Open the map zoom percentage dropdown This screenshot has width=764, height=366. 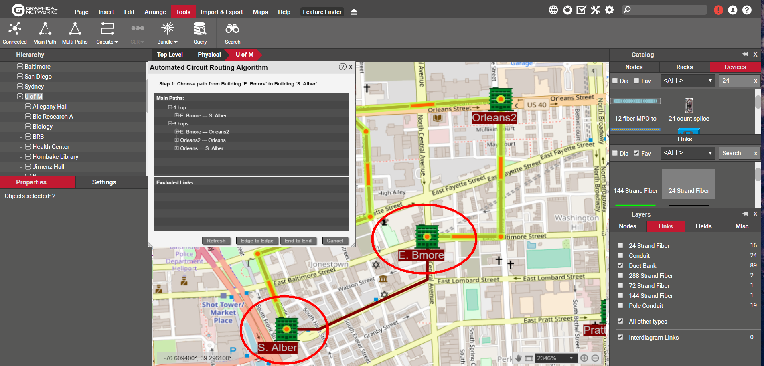click(x=571, y=358)
